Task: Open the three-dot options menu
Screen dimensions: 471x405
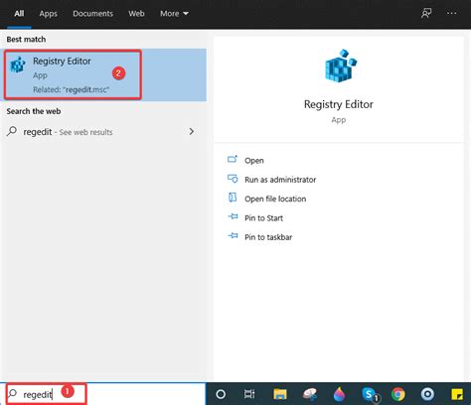Action: tap(452, 13)
